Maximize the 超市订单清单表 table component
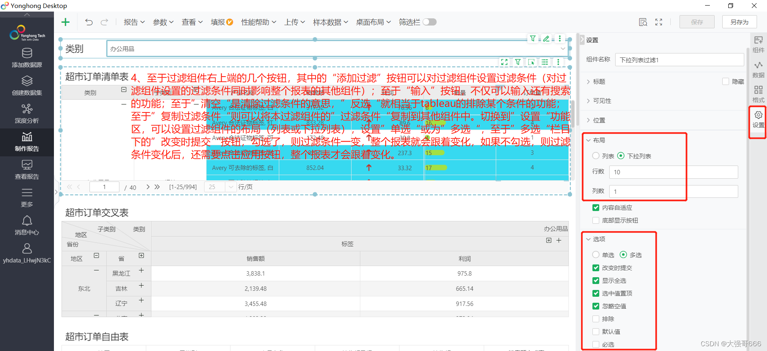The image size is (767, 351). tap(504, 62)
